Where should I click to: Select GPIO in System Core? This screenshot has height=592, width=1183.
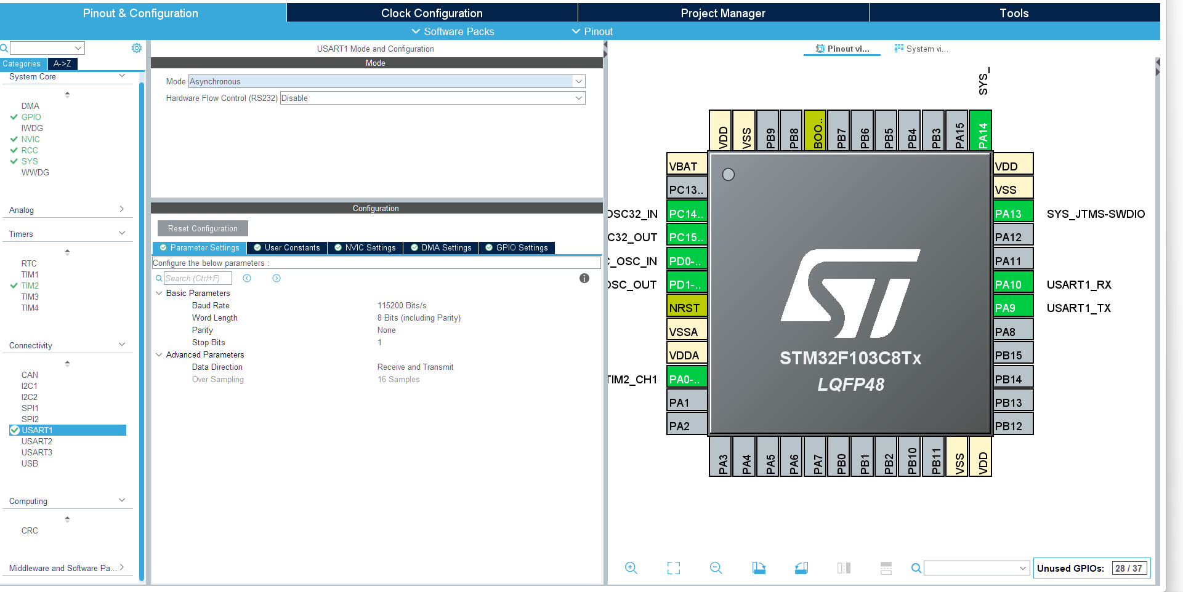pos(31,117)
